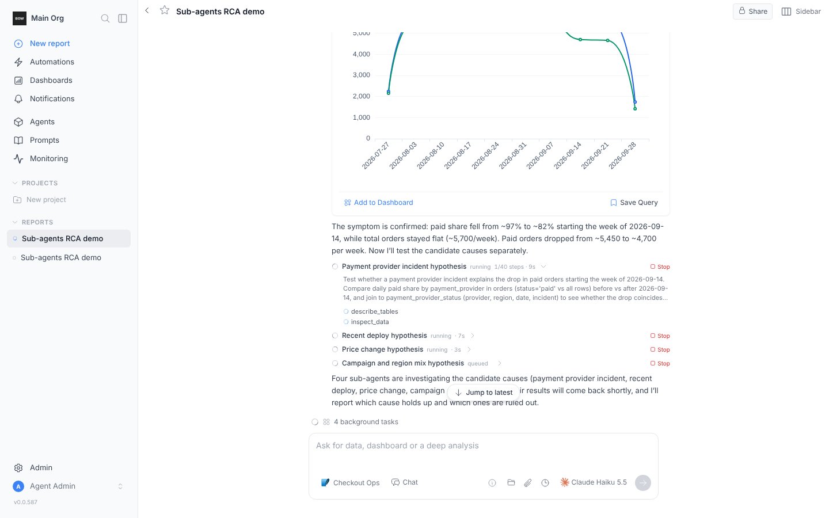Image resolution: width=829 pixels, height=518 pixels.
Task: Expand the Recent deploy hypothesis details
Action: pos(473,336)
